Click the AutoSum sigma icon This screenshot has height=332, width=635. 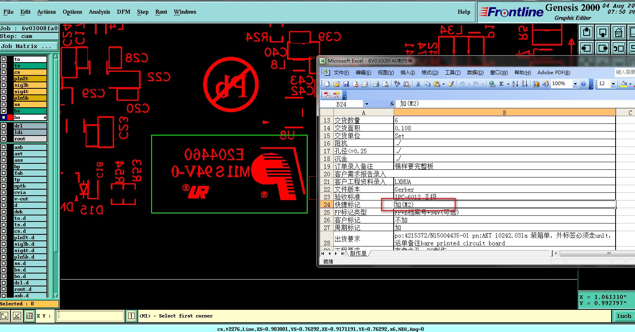click(501, 84)
